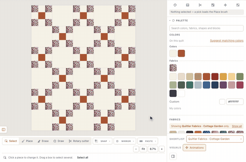
Task: Select the Draw tool
Action: click(x=59, y=141)
